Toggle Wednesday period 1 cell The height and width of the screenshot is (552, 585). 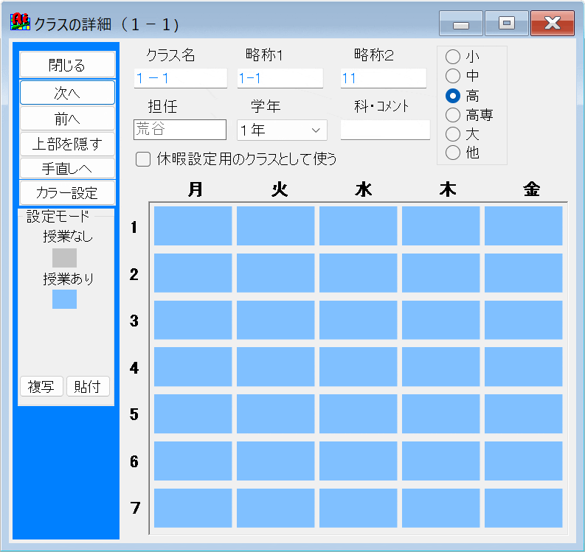point(359,226)
